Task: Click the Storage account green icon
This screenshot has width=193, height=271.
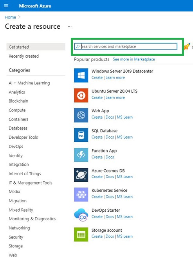Action: [81, 234]
